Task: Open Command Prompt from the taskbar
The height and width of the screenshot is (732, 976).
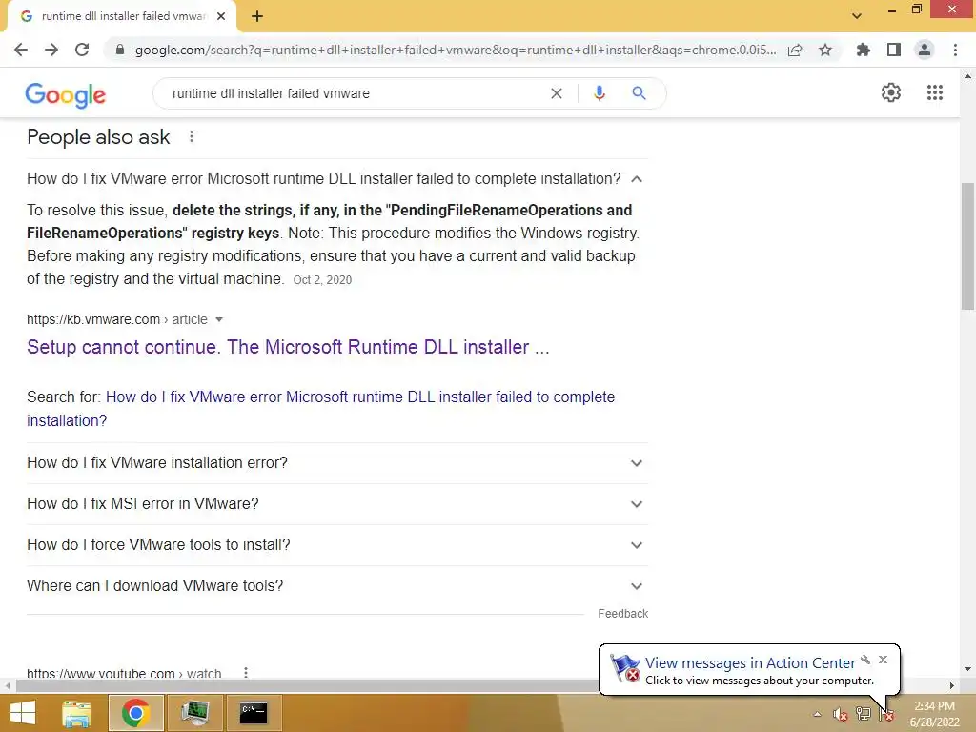Action: (x=254, y=713)
